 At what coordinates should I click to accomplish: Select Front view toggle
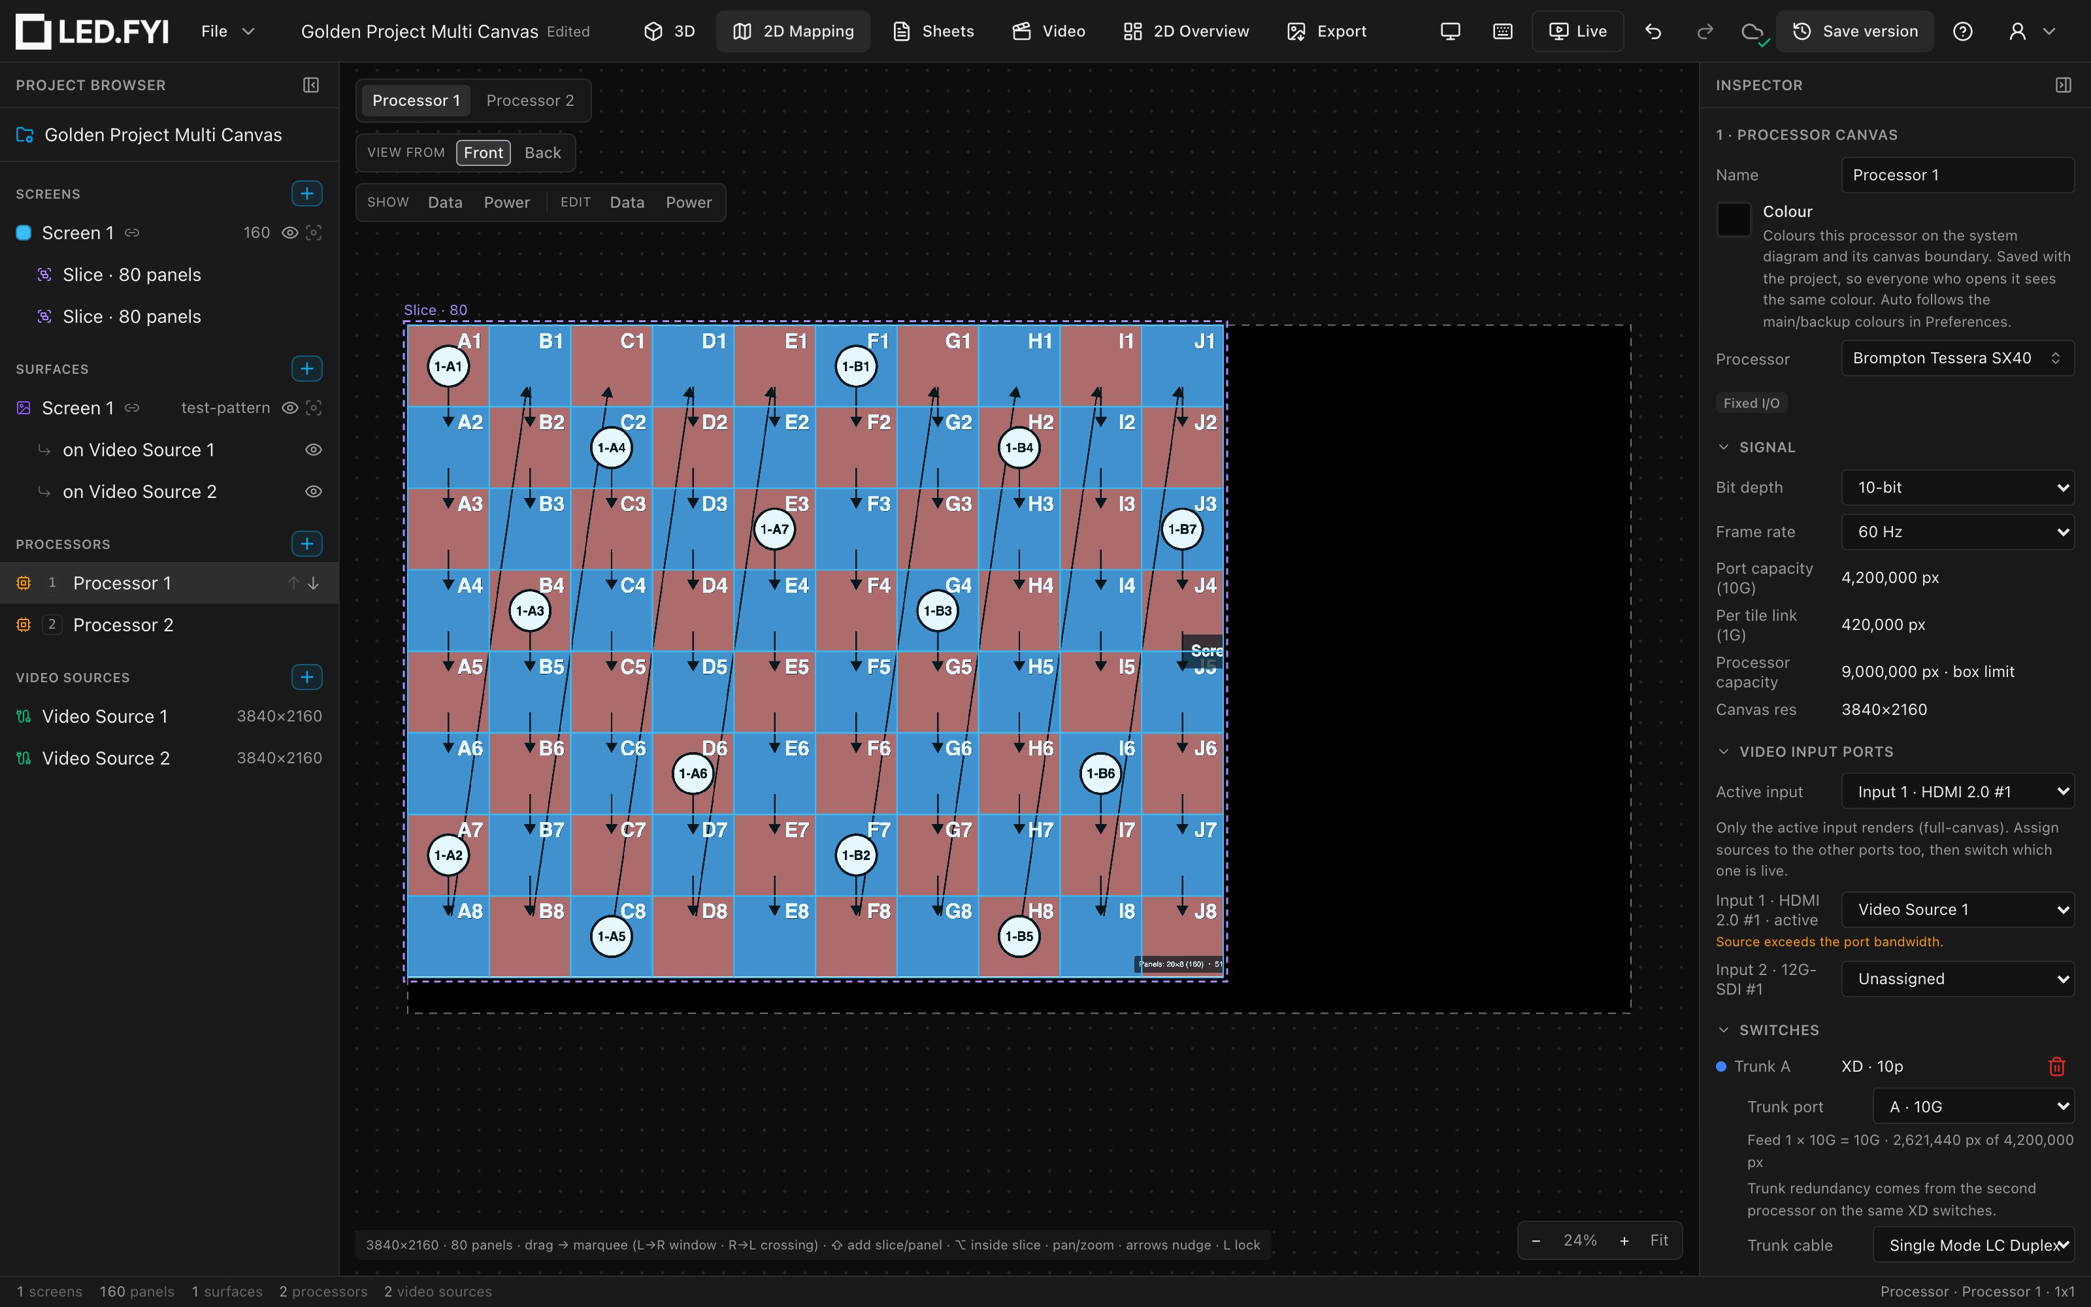pos(483,153)
